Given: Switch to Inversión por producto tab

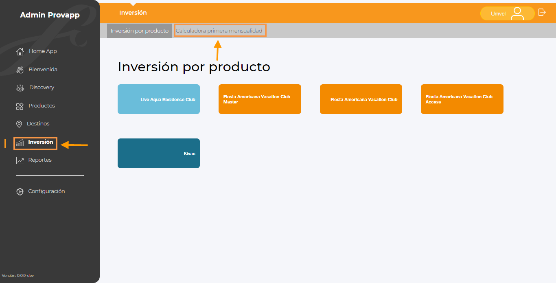Looking at the screenshot, I should point(140,31).
